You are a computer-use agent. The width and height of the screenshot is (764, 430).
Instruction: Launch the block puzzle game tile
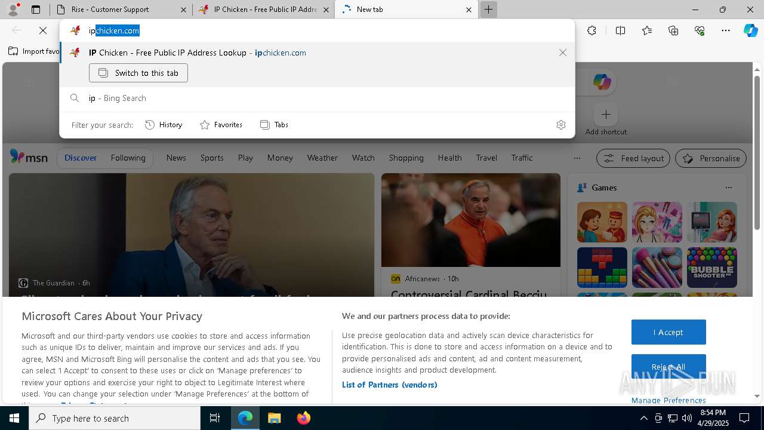tap(602, 268)
